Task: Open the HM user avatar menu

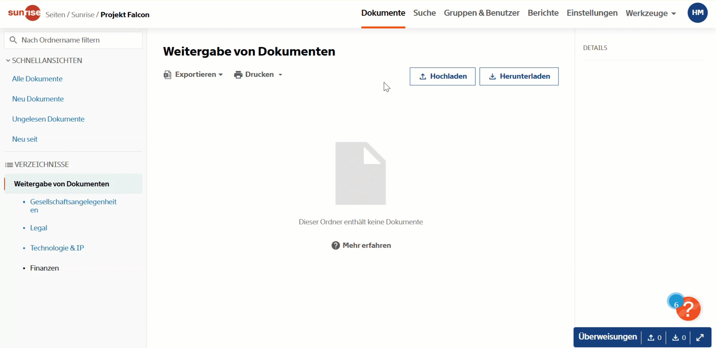Action: [x=698, y=13]
